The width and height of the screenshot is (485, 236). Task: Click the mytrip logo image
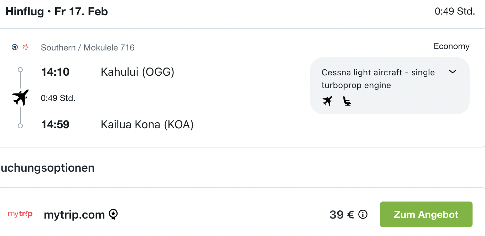pyautogui.click(x=20, y=214)
